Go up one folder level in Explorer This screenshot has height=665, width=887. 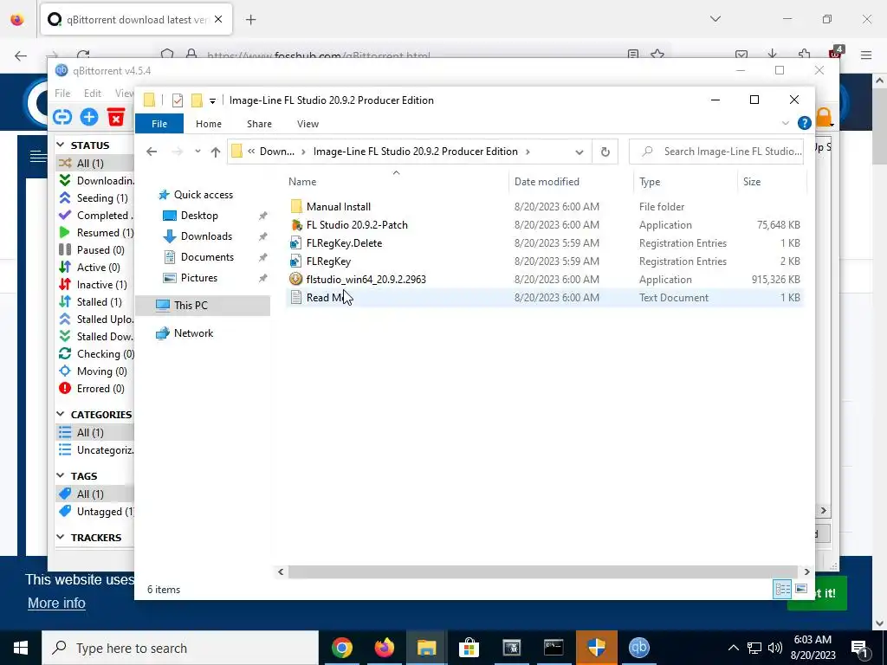click(216, 152)
